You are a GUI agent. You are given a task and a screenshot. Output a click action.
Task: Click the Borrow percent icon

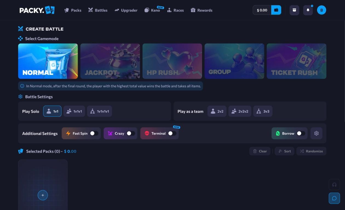coord(278,133)
